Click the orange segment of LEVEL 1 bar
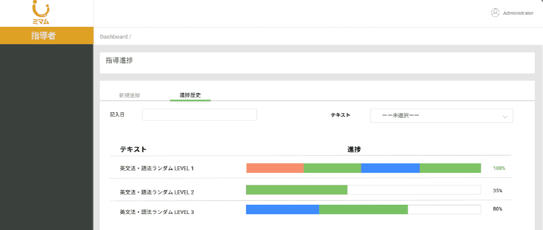Image resolution: width=543 pixels, height=230 pixels. tap(275, 168)
